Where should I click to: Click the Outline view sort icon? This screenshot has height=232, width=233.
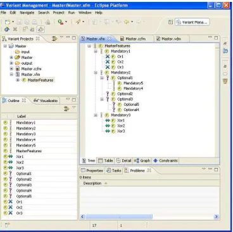[x=66, y=108]
